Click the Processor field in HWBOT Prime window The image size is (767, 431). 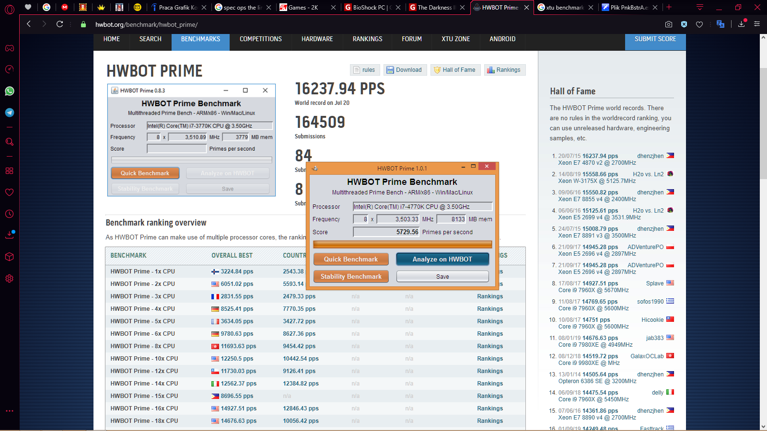click(x=423, y=206)
